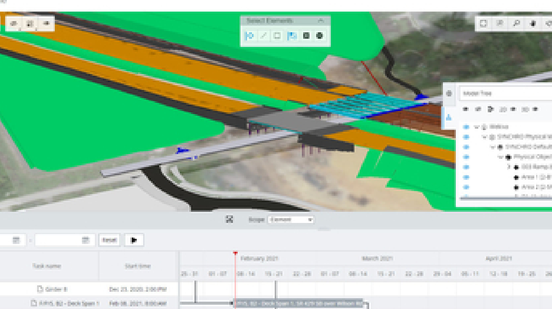The width and height of the screenshot is (552, 309).
Task: Activate the line selection mode in Select Elements
Action: pos(263,35)
